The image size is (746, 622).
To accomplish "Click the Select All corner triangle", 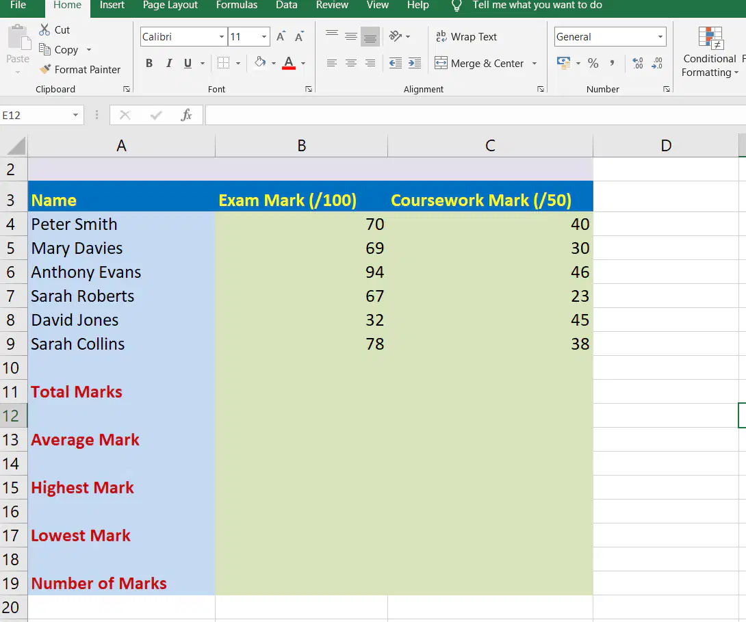I will pos(16,146).
